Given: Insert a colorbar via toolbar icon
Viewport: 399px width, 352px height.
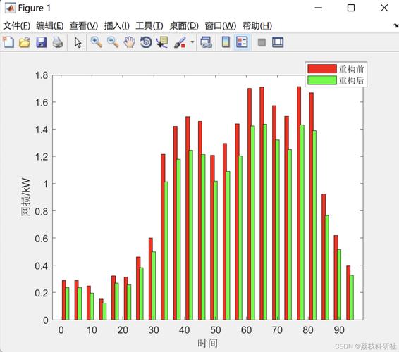Looking at the screenshot, I should pyautogui.click(x=226, y=42).
